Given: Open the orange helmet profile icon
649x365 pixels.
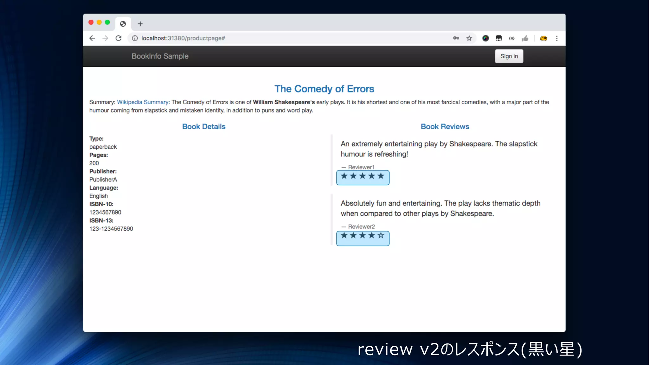Looking at the screenshot, I should 543,38.
